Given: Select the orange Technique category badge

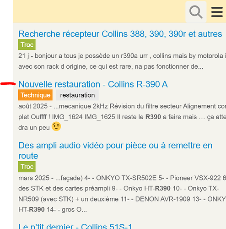Looking at the screenshot, I should coord(35,95).
